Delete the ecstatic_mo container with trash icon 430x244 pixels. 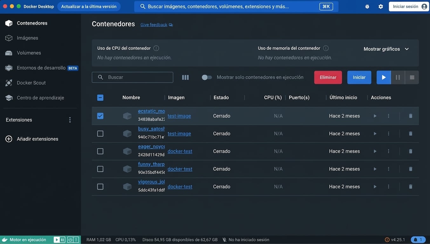[411, 116]
